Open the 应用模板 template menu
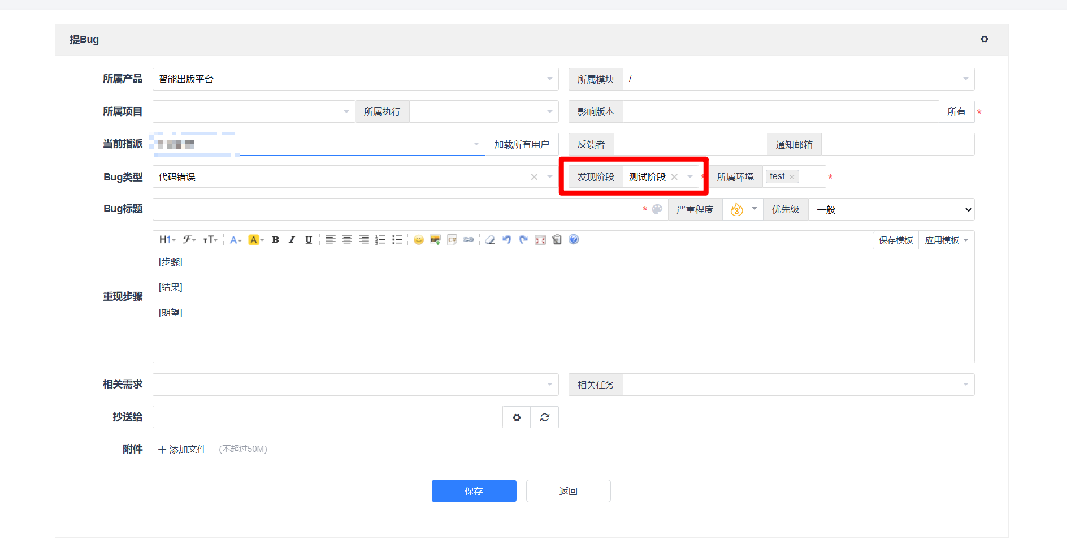 (x=946, y=240)
